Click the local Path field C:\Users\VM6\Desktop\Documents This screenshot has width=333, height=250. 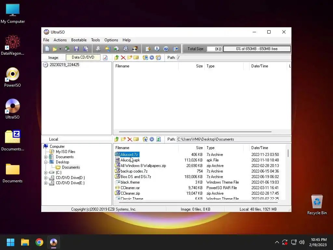[x=234, y=139]
